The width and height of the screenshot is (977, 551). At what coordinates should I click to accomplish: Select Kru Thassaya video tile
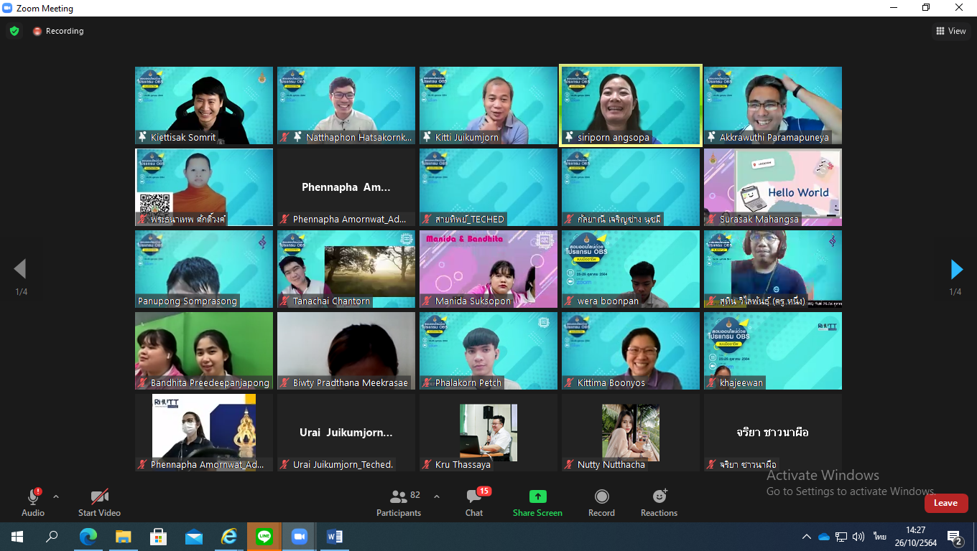[x=488, y=433]
